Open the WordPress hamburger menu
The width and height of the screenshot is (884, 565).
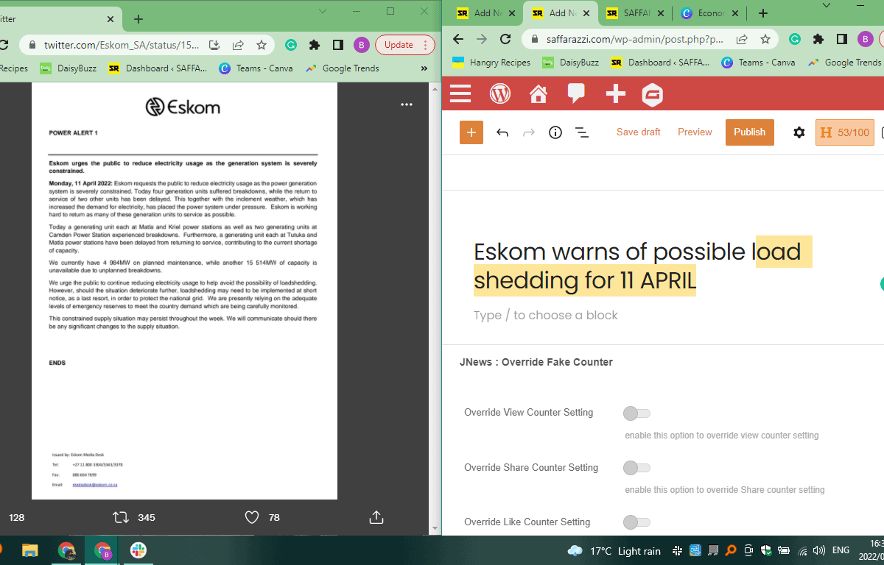click(x=460, y=93)
